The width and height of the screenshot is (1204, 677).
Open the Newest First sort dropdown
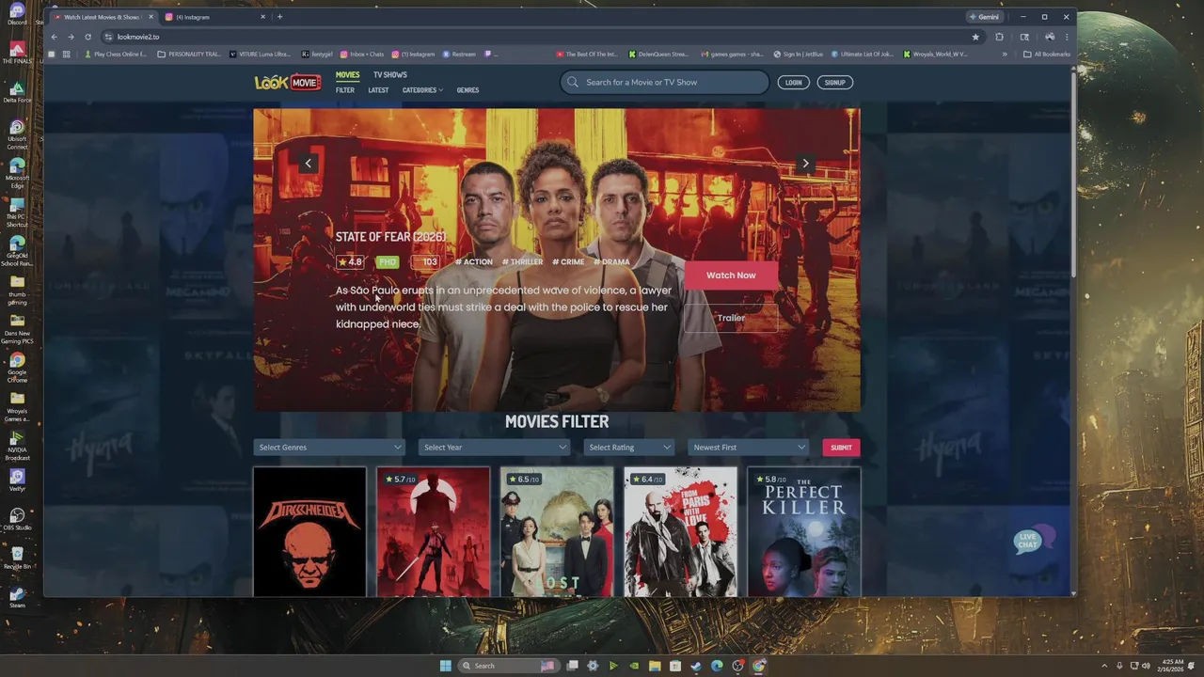coord(748,448)
